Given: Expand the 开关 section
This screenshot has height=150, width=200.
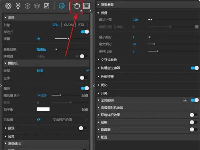Looking at the screenshot, I should (98, 93).
